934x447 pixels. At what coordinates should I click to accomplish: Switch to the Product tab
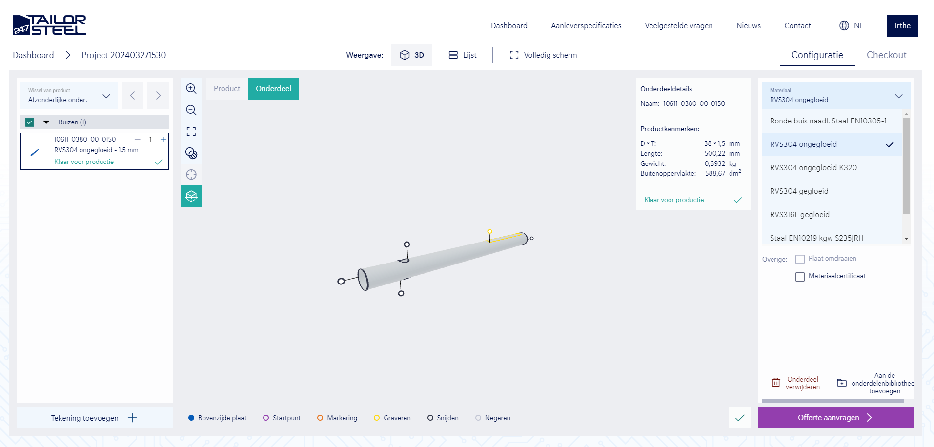pyautogui.click(x=227, y=89)
